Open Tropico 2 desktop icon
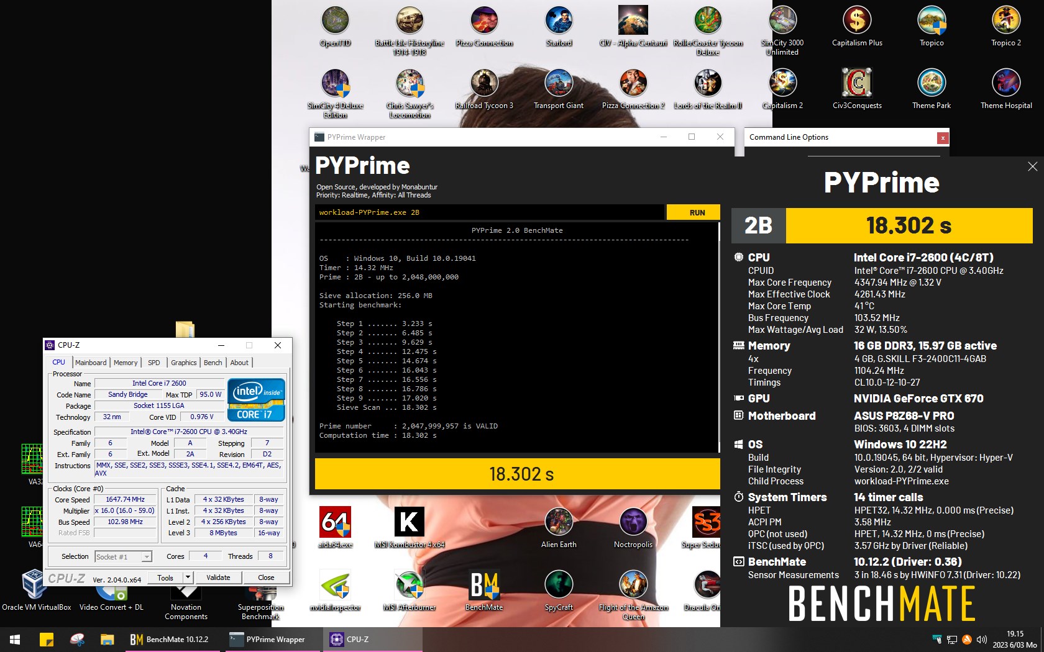The image size is (1044, 652). [1006, 26]
